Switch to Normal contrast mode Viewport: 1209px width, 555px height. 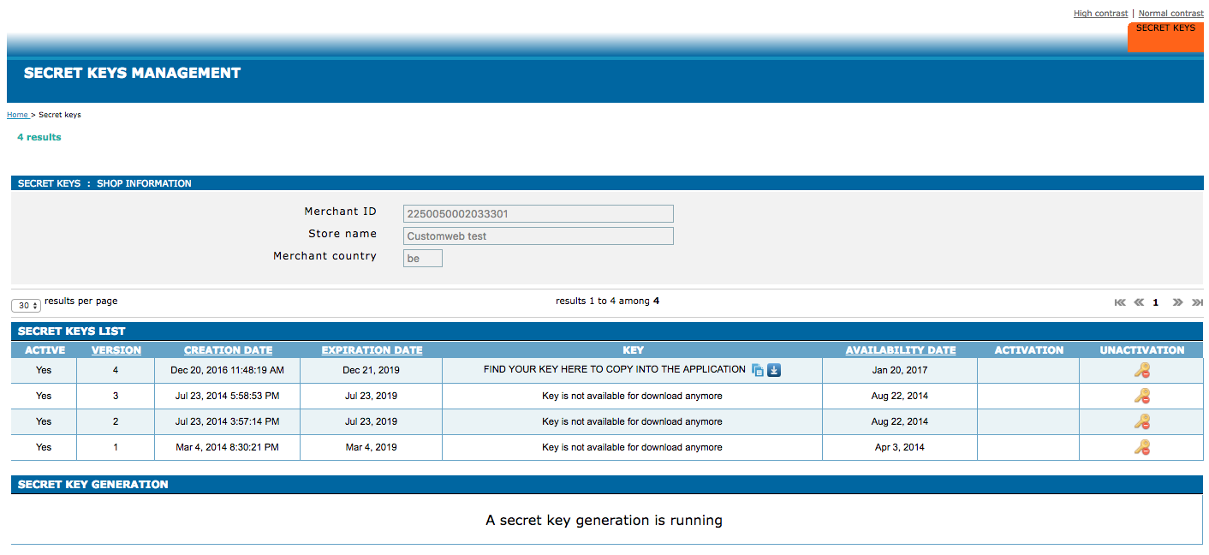tap(1170, 14)
